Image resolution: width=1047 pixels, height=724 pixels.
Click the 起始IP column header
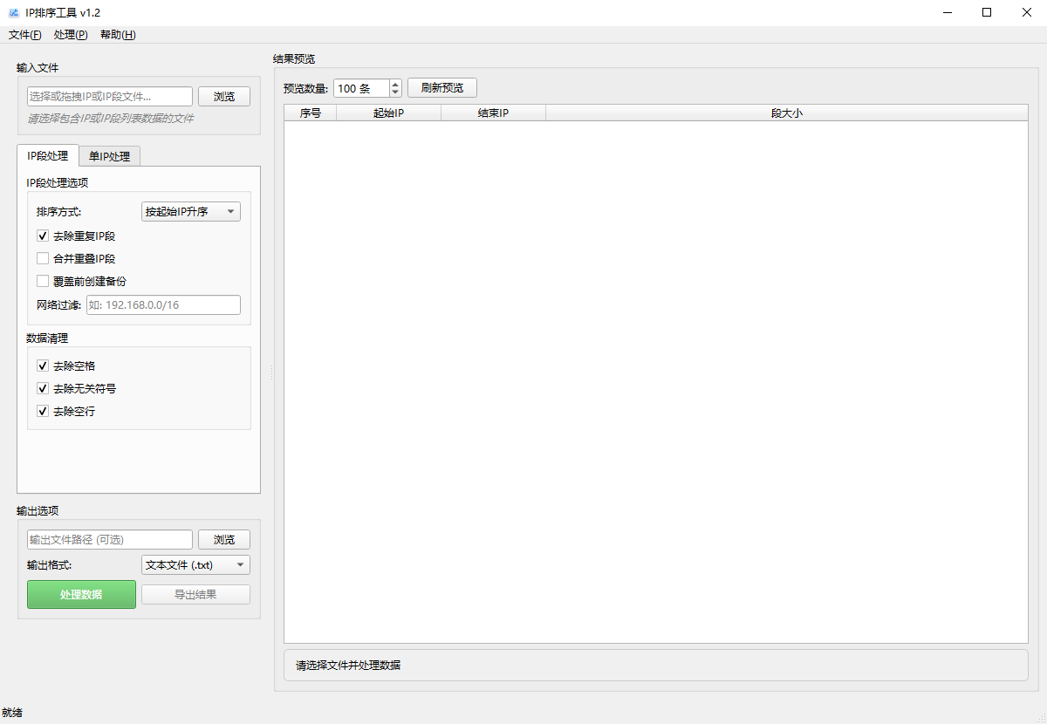tap(388, 113)
